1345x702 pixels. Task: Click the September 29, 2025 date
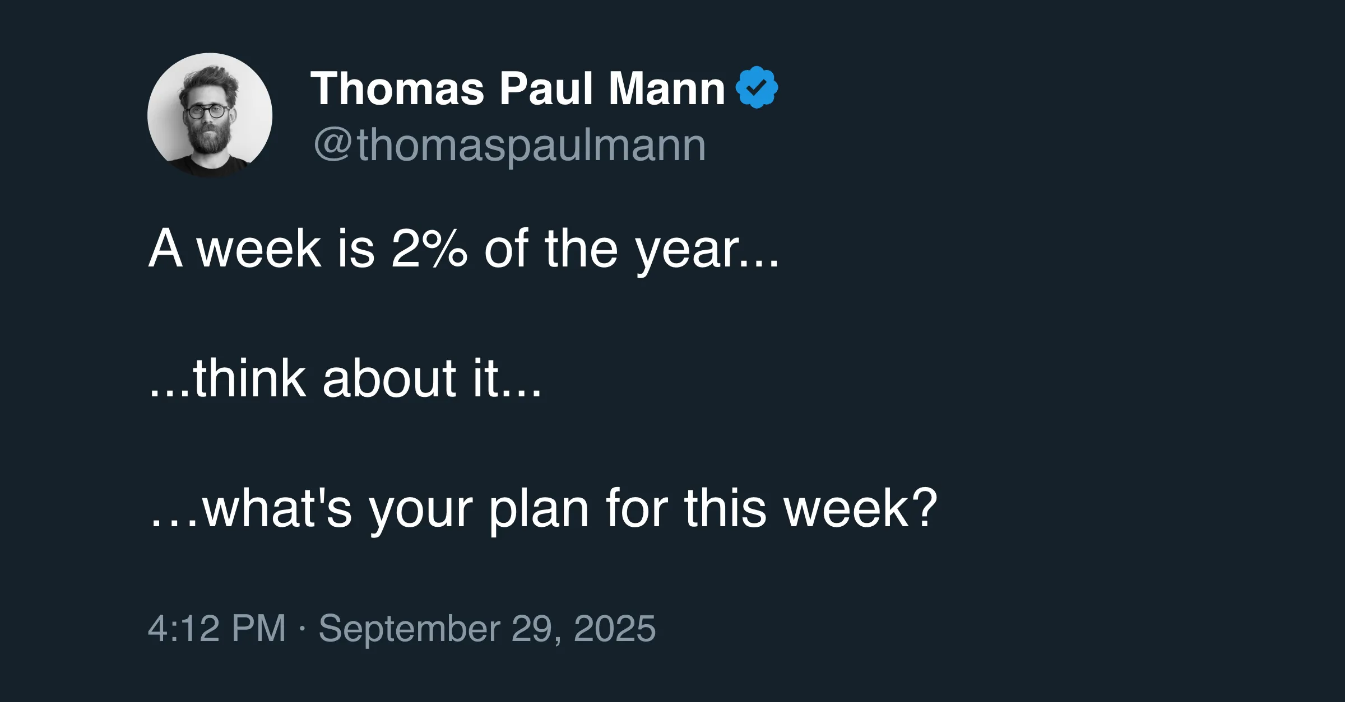[487, 628]
